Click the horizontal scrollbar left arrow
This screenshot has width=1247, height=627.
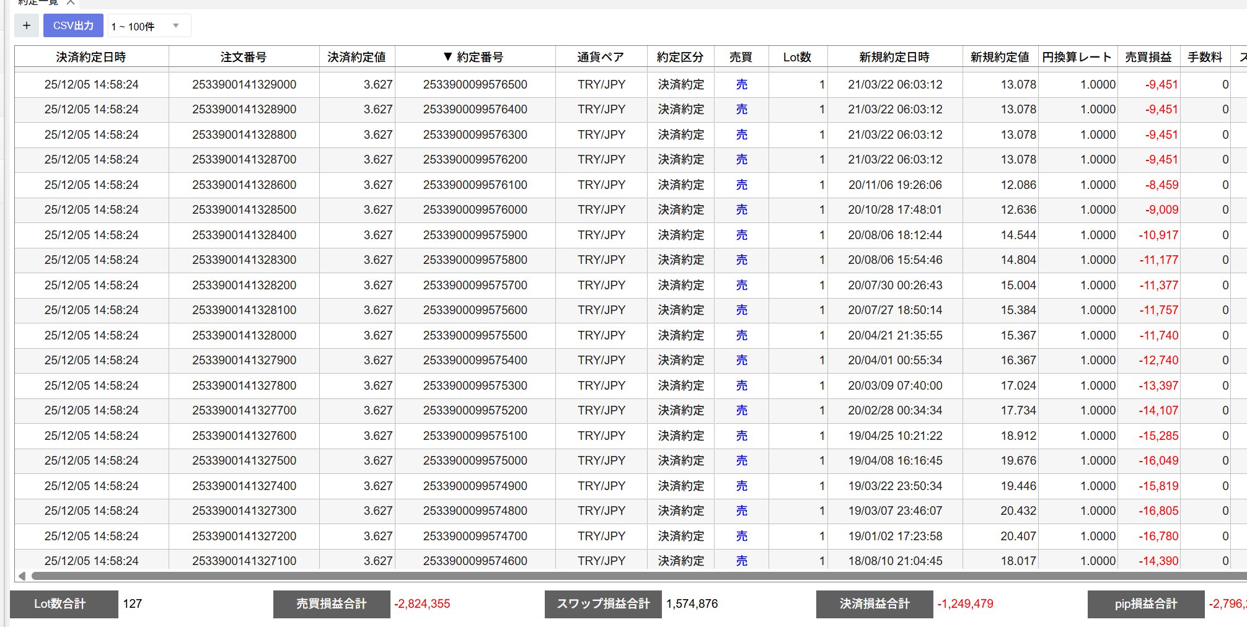(x=22, y=576)
